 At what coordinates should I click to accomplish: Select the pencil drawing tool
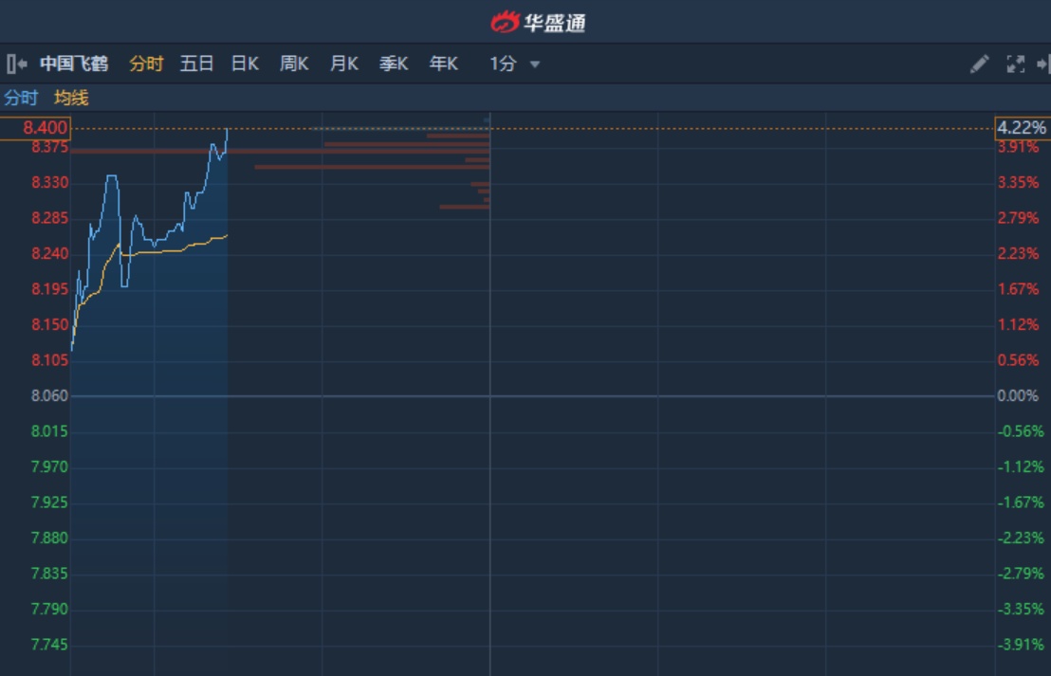(x=979, y=64)
